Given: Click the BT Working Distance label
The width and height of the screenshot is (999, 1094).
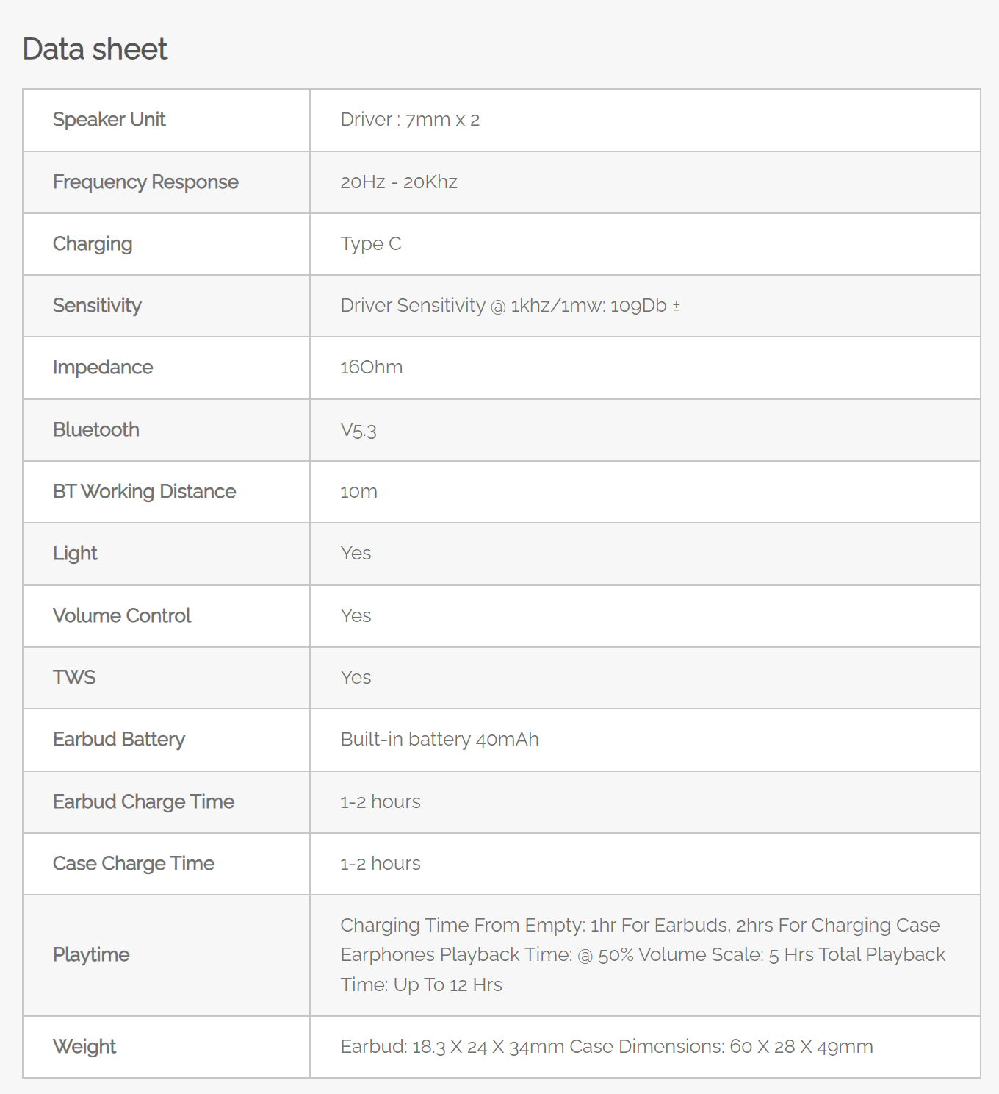Looking at the screenshot, I should click(x=144, y=492).
